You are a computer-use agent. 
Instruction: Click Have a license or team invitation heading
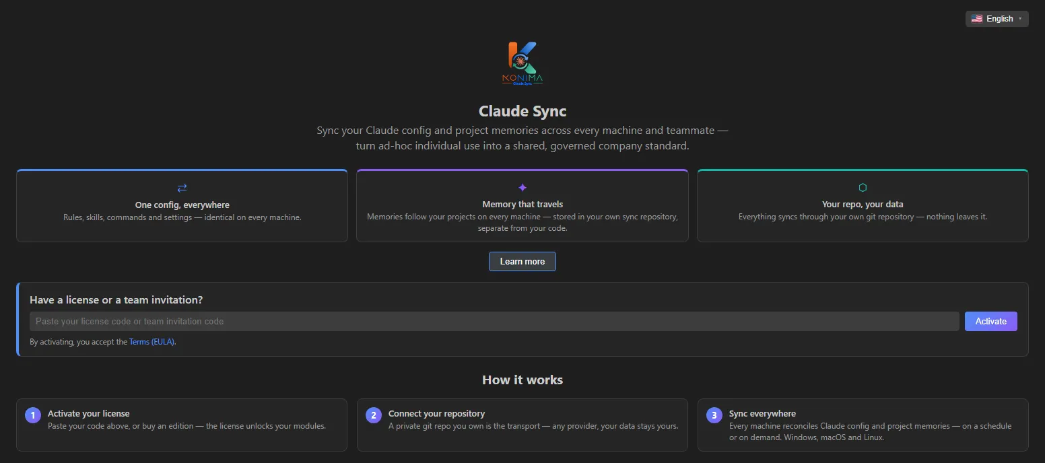116,299
